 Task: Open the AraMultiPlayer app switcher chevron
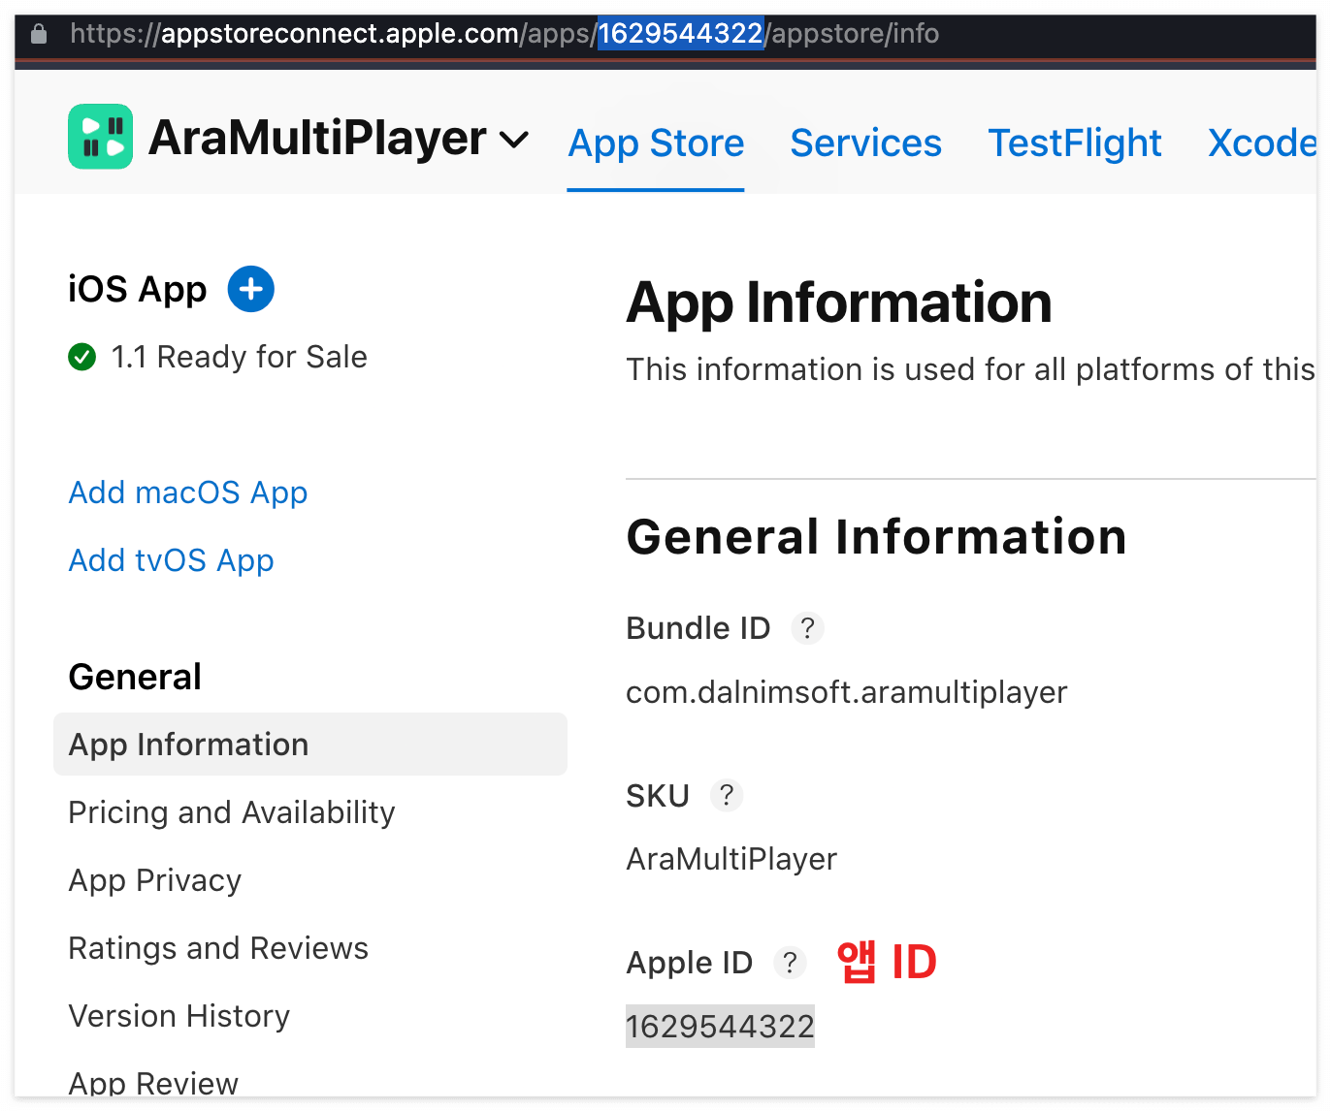pos(513,141)
